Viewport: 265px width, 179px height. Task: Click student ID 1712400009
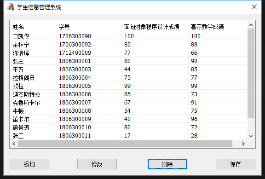pos(75,53)
